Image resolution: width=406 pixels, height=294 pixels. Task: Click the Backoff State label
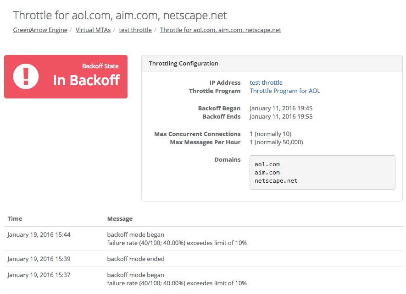pyautogui.click(x=100, y=66)
